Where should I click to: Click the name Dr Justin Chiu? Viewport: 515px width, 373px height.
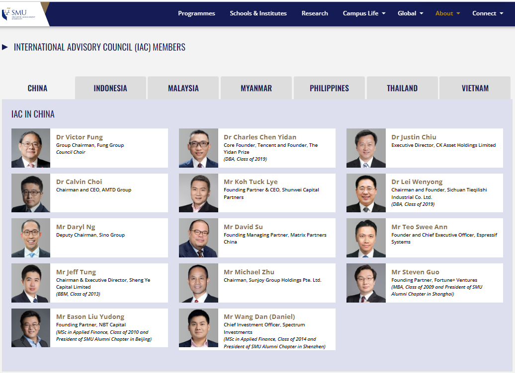[x=414, y=137]
